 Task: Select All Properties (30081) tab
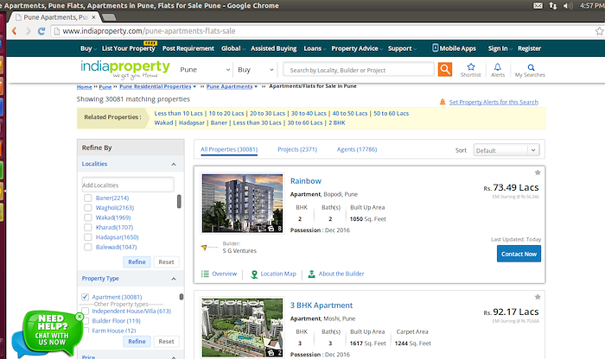[x=229, y=149]
